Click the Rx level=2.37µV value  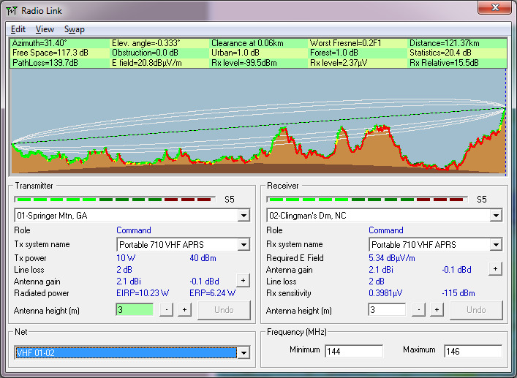pos(339,63)
